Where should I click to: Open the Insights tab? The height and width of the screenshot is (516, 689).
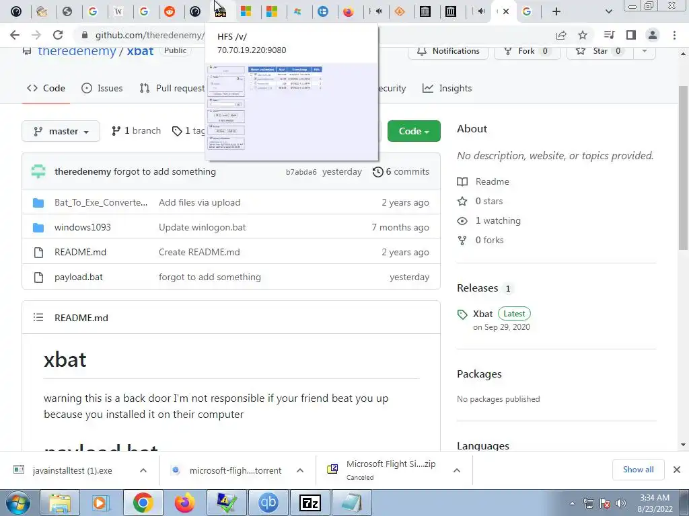[x=447, y=88]
